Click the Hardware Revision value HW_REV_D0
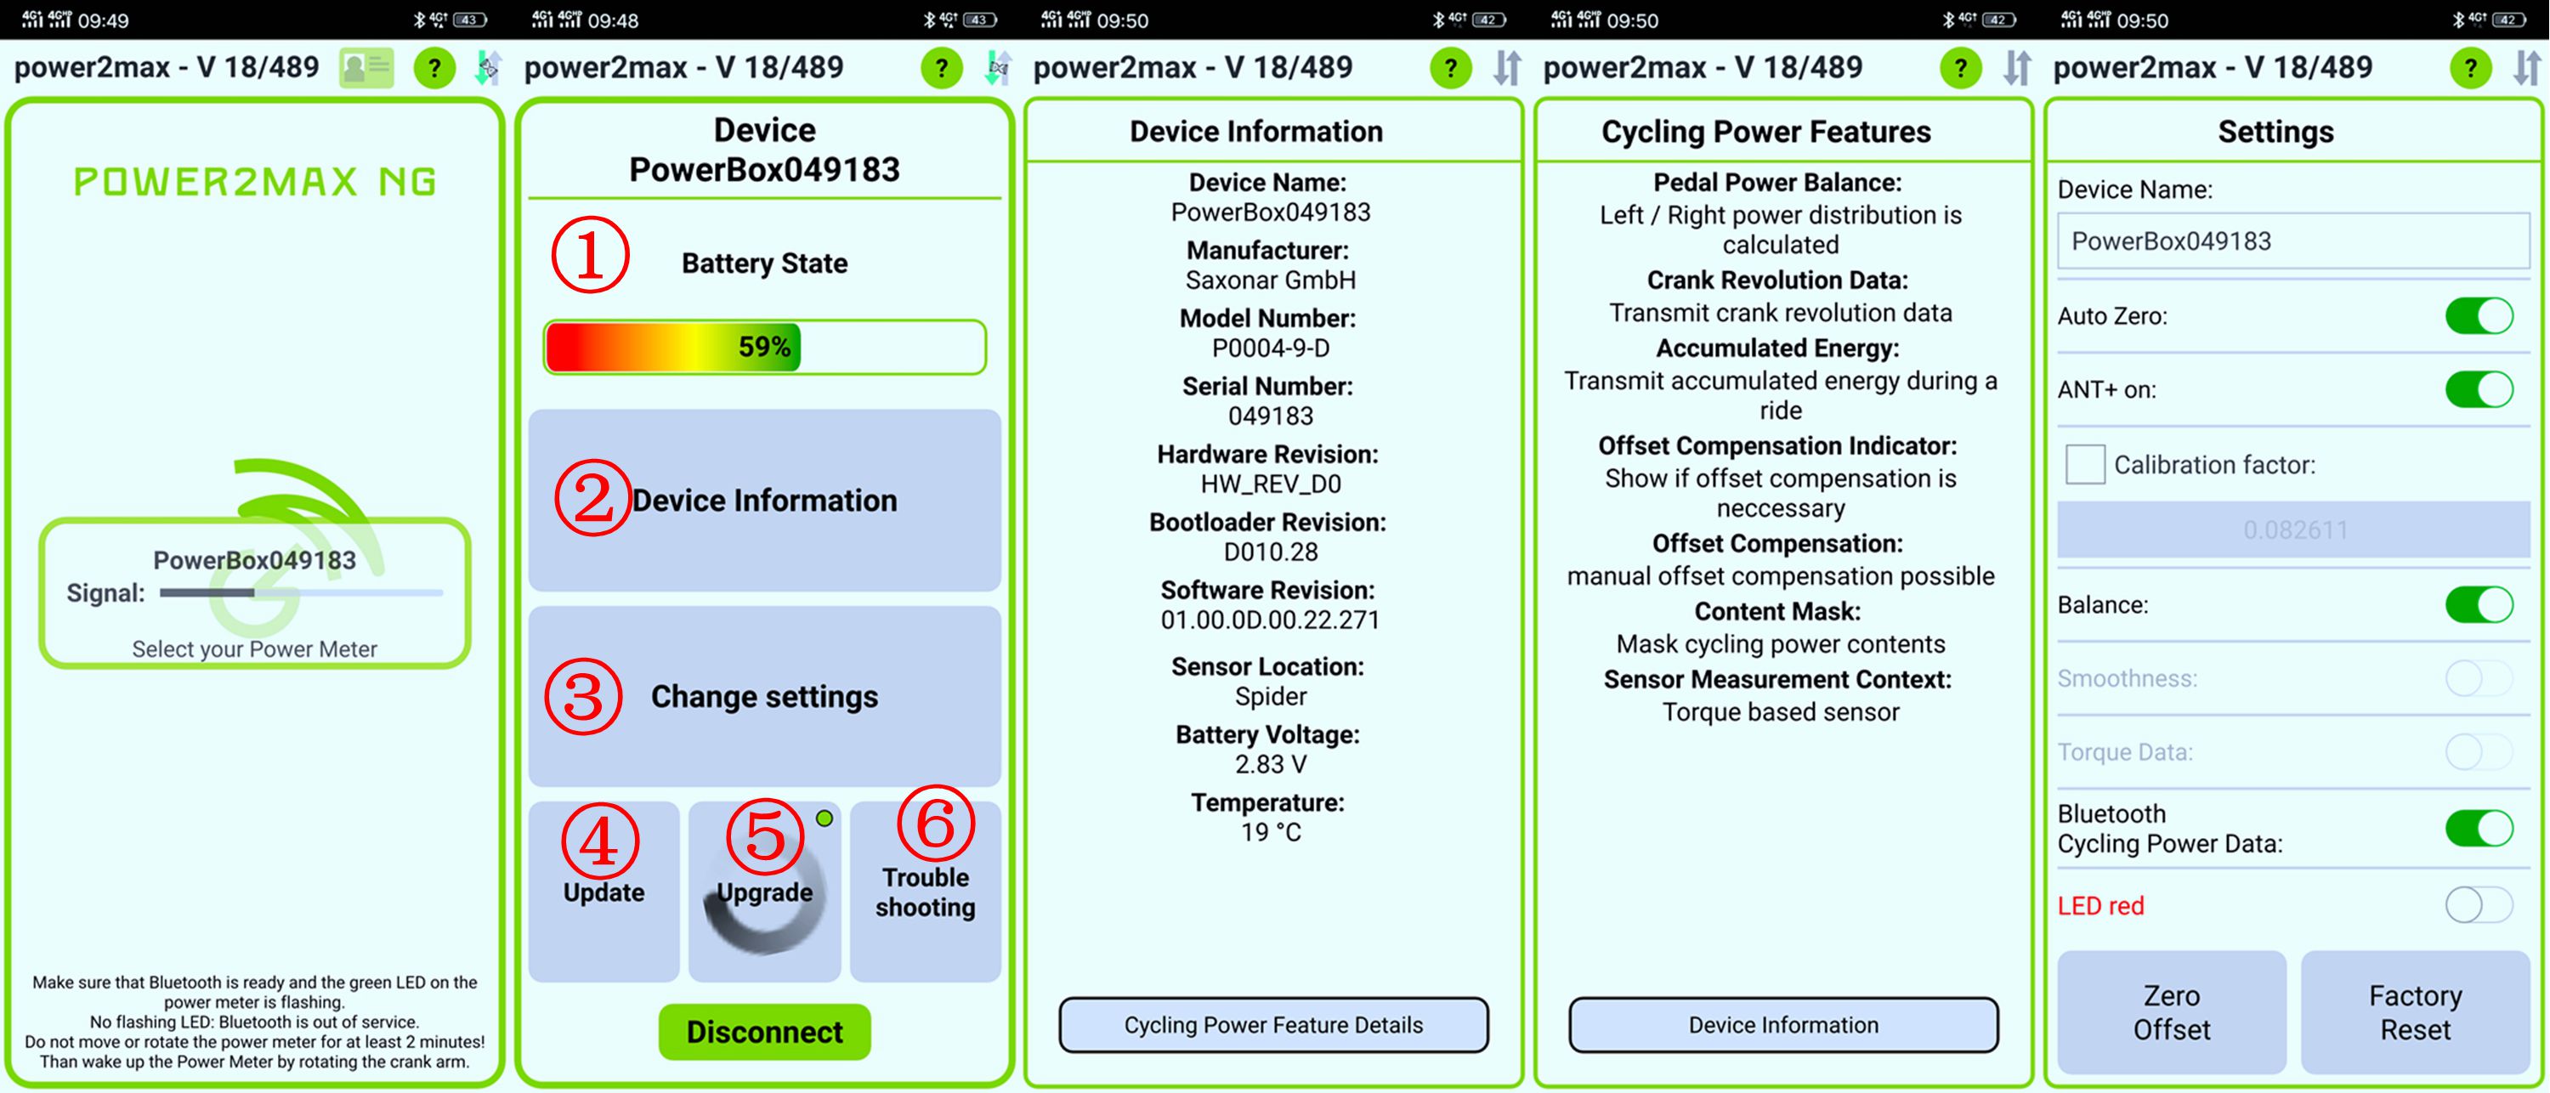Image resolution: width=2550 pixels, height=1093 pixels. [1271, 484]
